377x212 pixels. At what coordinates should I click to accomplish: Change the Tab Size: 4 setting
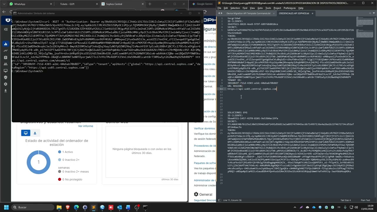click(345, 200)
